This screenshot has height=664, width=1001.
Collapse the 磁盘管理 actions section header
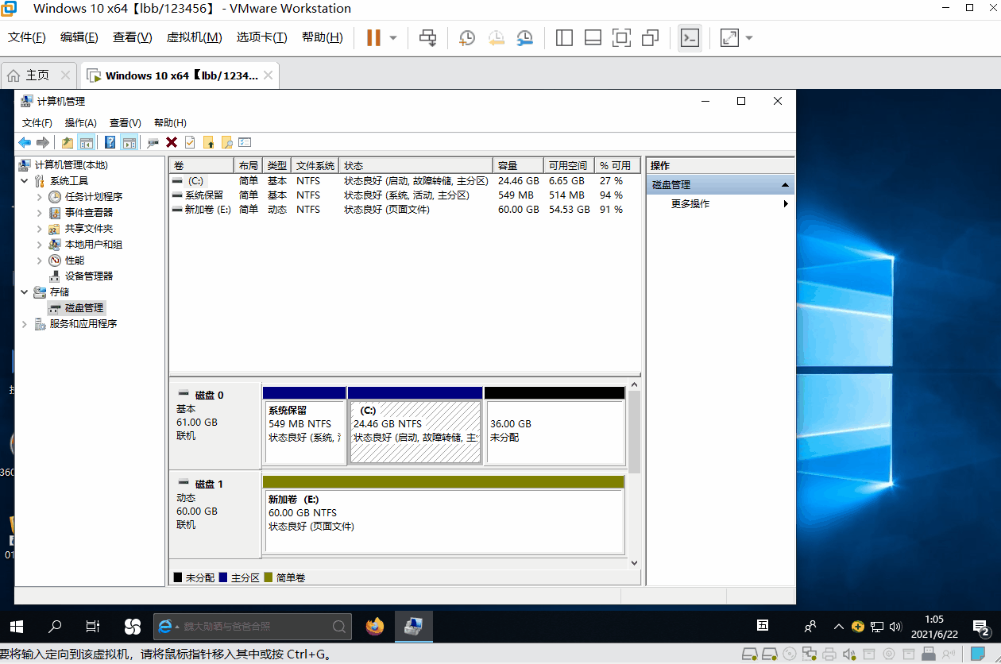(x=786, y=185)
